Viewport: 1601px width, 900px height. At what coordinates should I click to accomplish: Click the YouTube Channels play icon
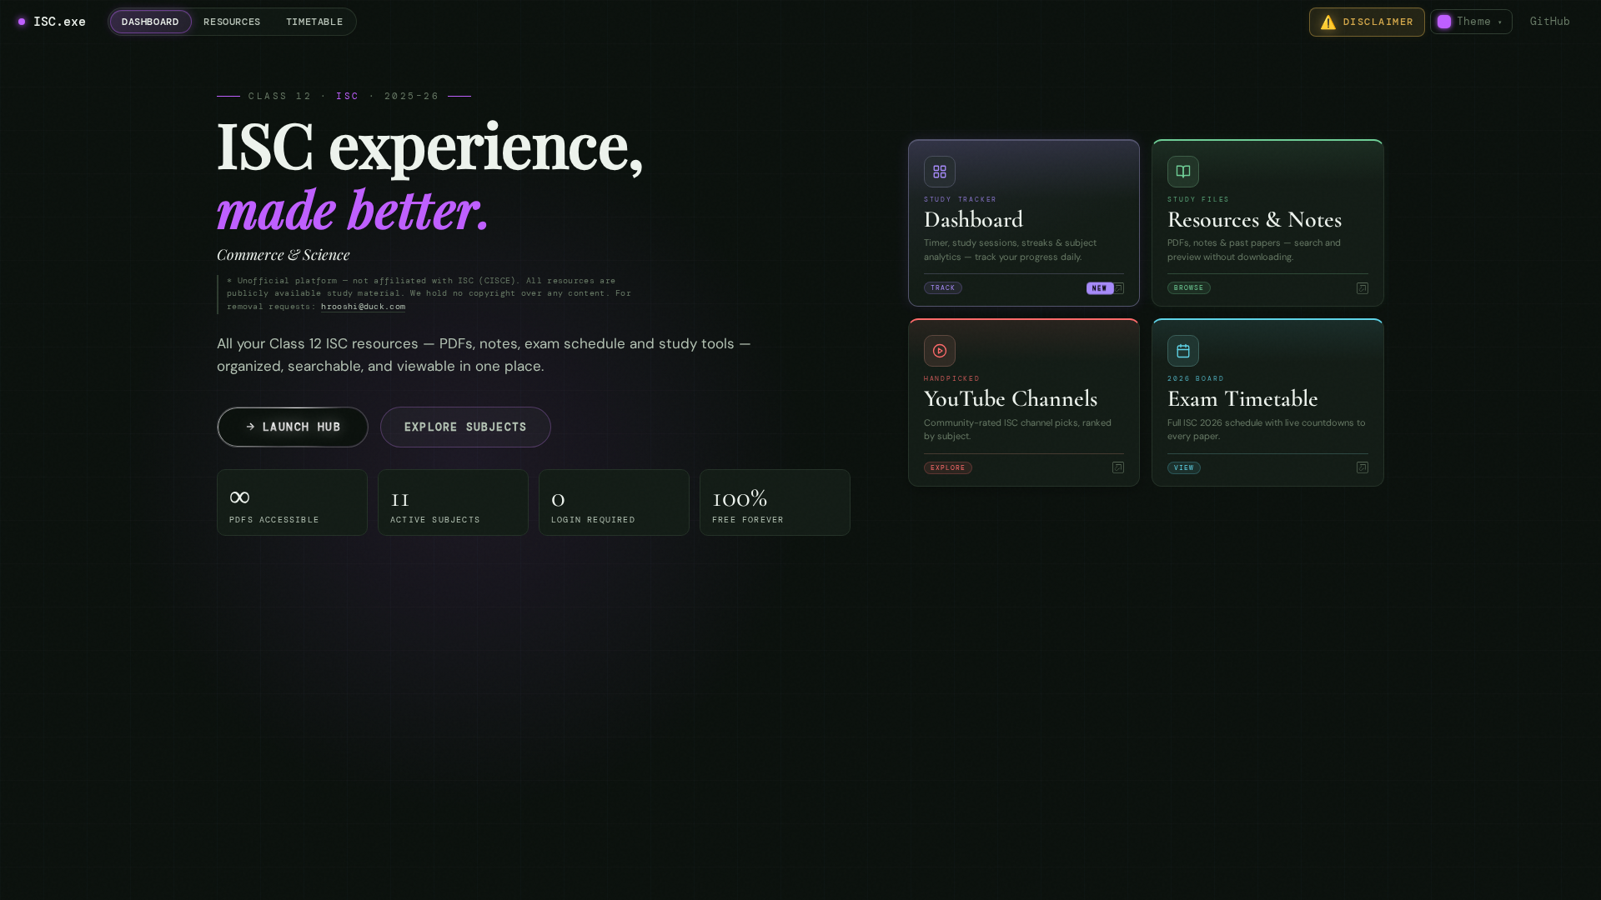(x=939, y=351)
